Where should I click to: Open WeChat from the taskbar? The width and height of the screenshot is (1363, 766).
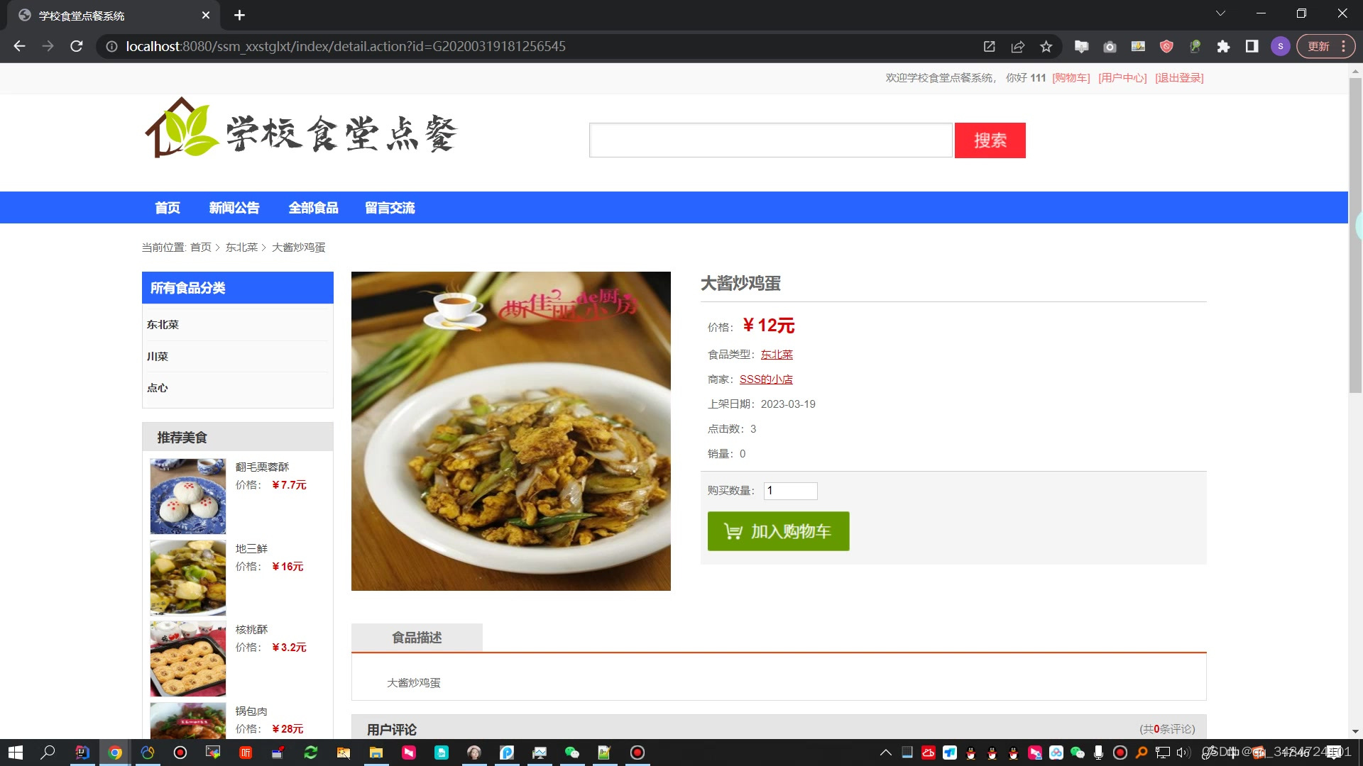pos(572,753)
